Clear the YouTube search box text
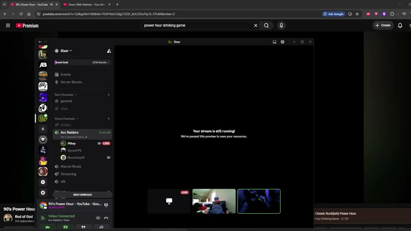The width and height of the screenshot is (411, 231). (256, 25)
